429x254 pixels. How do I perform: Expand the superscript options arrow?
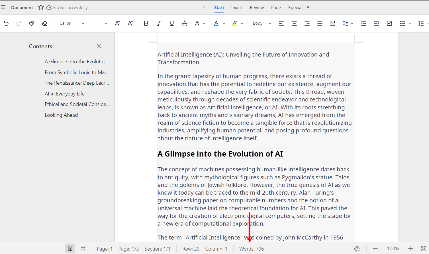tap(204, 23)
